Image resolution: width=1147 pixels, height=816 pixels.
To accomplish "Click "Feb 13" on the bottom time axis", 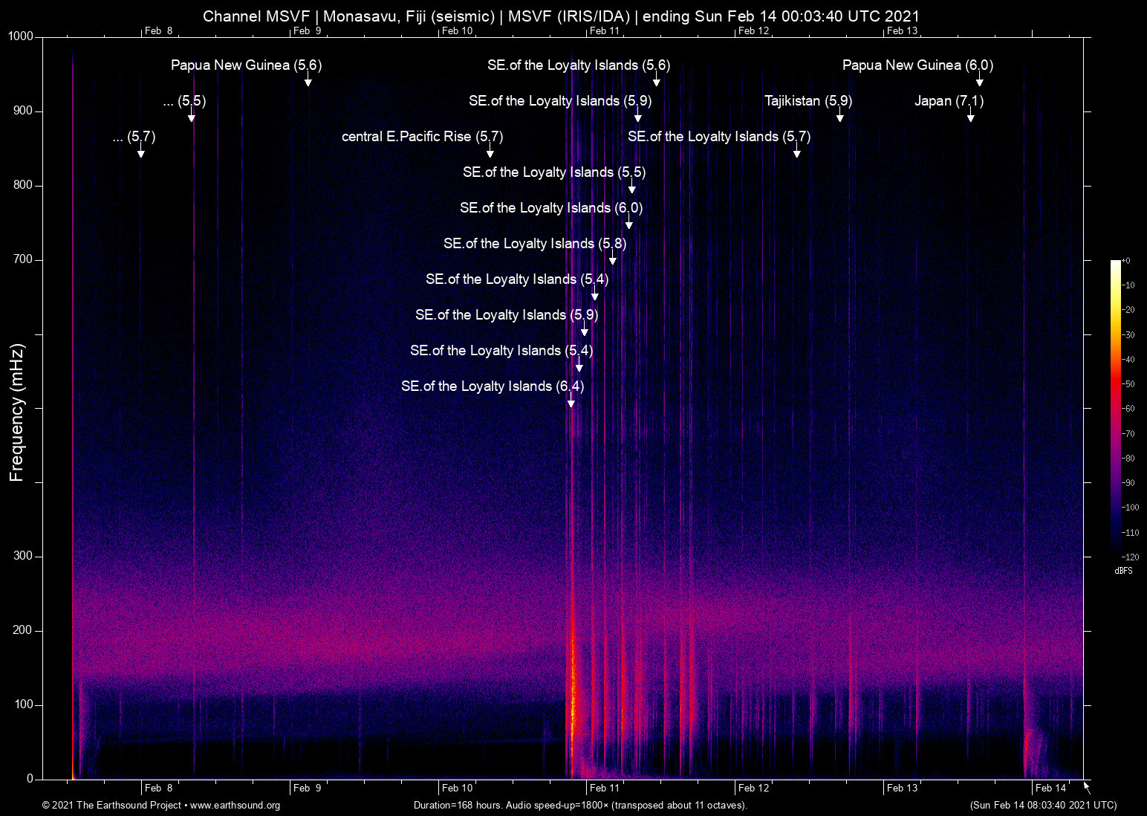I will [x=902, y=788].
